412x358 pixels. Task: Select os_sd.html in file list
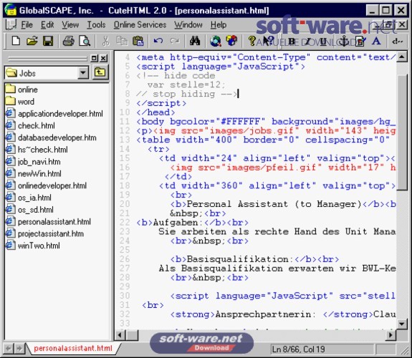29,210
